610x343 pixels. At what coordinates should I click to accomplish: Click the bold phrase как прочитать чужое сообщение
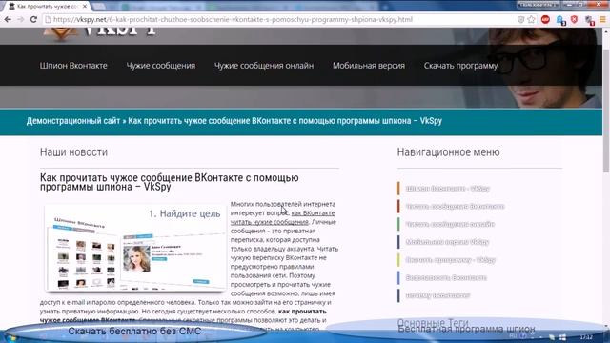click(x=183, y=315)
